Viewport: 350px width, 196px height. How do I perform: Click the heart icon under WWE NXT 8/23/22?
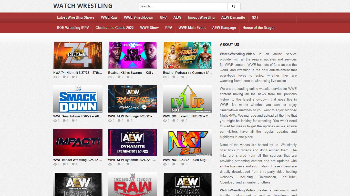click(x=183, y=164)
